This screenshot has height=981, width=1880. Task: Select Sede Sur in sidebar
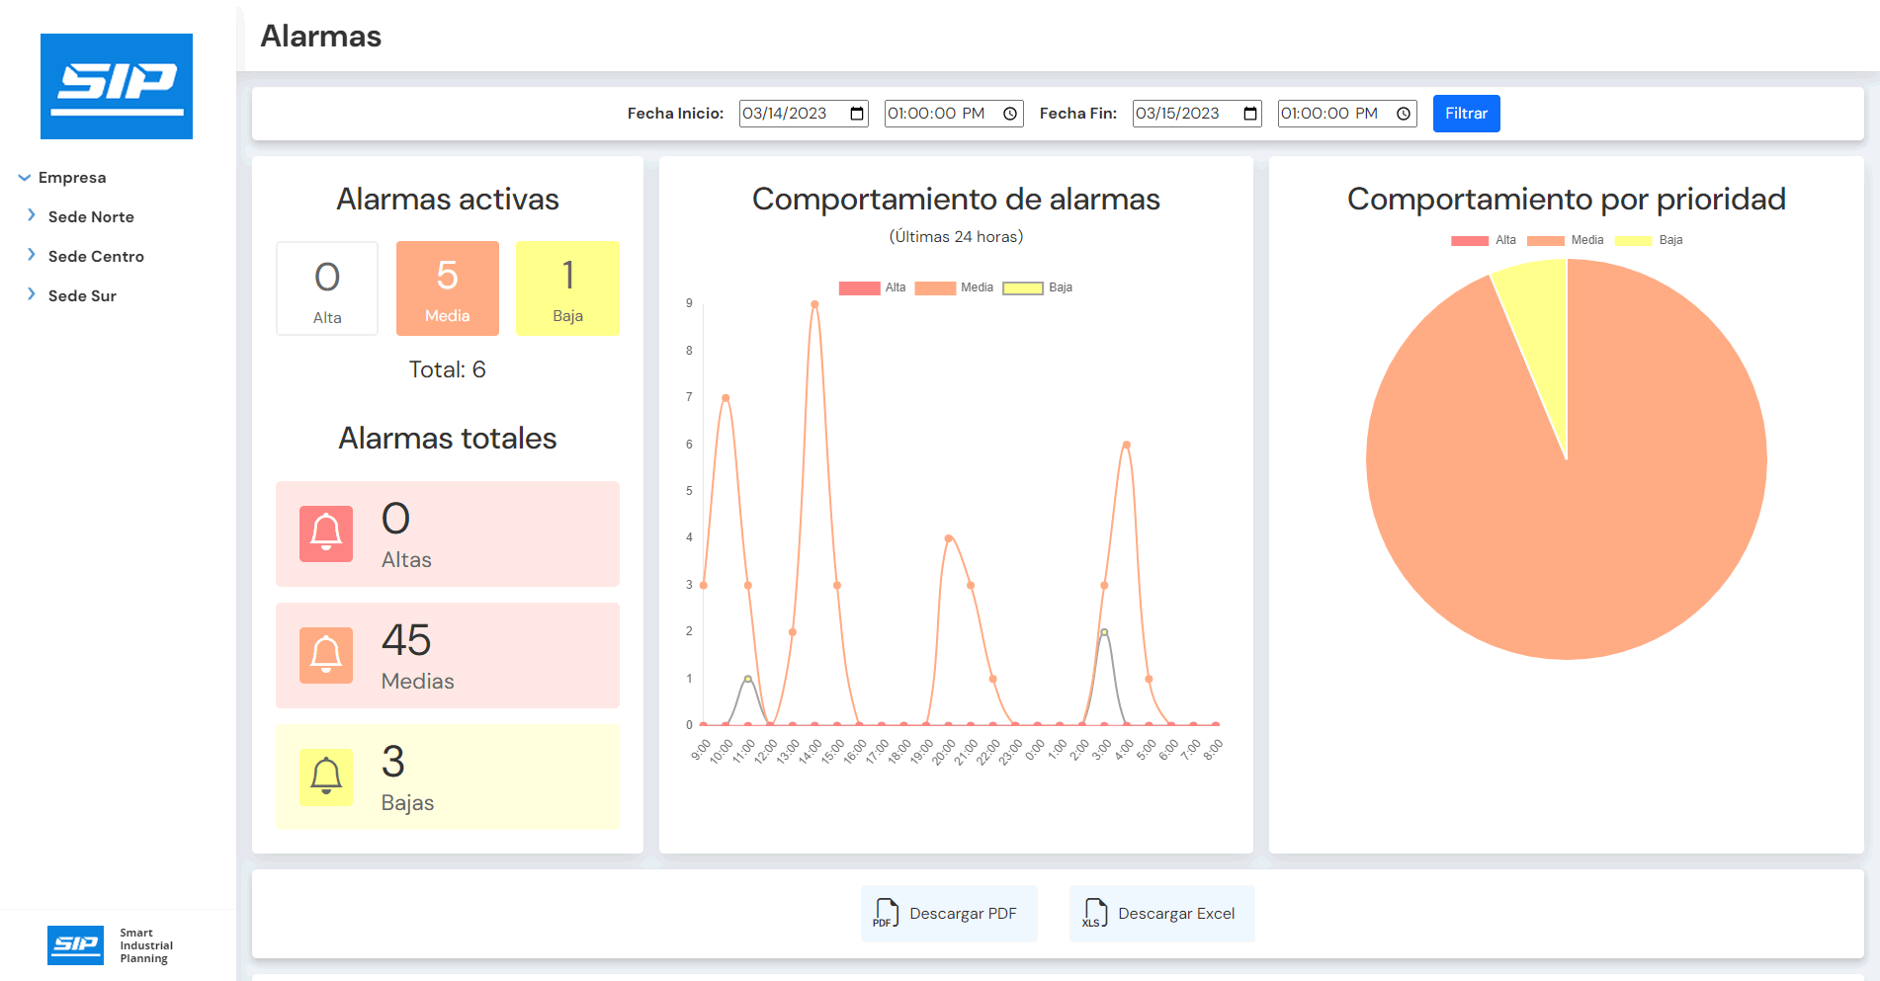82,296
